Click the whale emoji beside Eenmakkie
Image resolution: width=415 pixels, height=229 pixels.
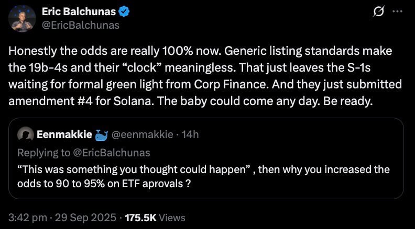[100, 134]
